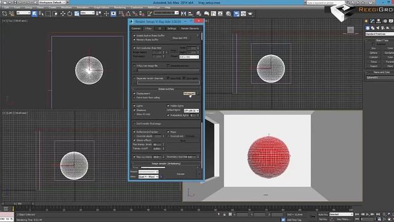394x222 pixels.
Task: Click the Render button in Render Setup
Action: pyautogui.click(x=180, y=174)
